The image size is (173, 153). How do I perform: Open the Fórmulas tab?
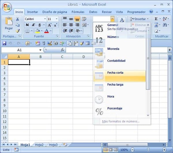click(x=78, y=12)
